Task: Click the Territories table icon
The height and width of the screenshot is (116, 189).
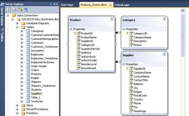Action: 28,101
